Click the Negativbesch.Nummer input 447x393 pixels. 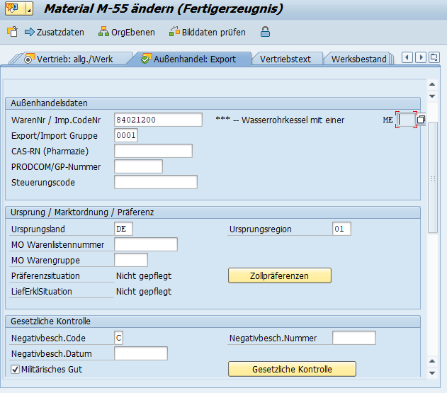pyautogui.click(x=354, y=338)
